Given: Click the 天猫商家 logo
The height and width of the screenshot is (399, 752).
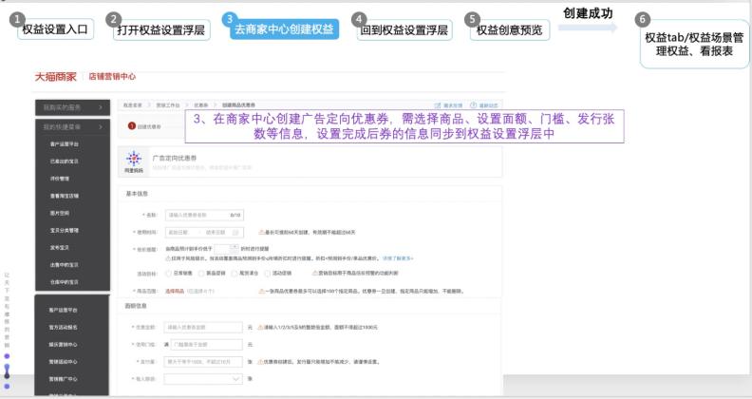Looking at the screenshot, I should [x=56, y=77].
